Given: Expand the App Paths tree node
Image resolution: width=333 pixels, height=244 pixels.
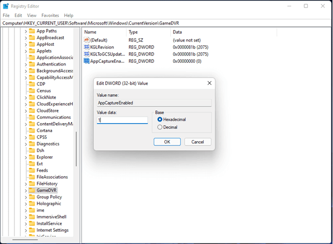Looking at the screenshot, I should [25, 31].
